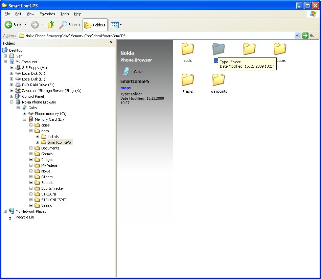This screenshot has width=321, height=279.
Task: Click the SmartComGPS title bar icon
Action: pyautogui.click(x=4, y=5)
